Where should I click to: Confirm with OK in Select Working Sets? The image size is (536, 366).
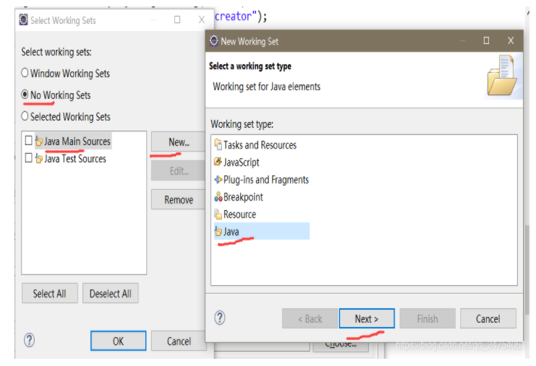coord(119,341)
